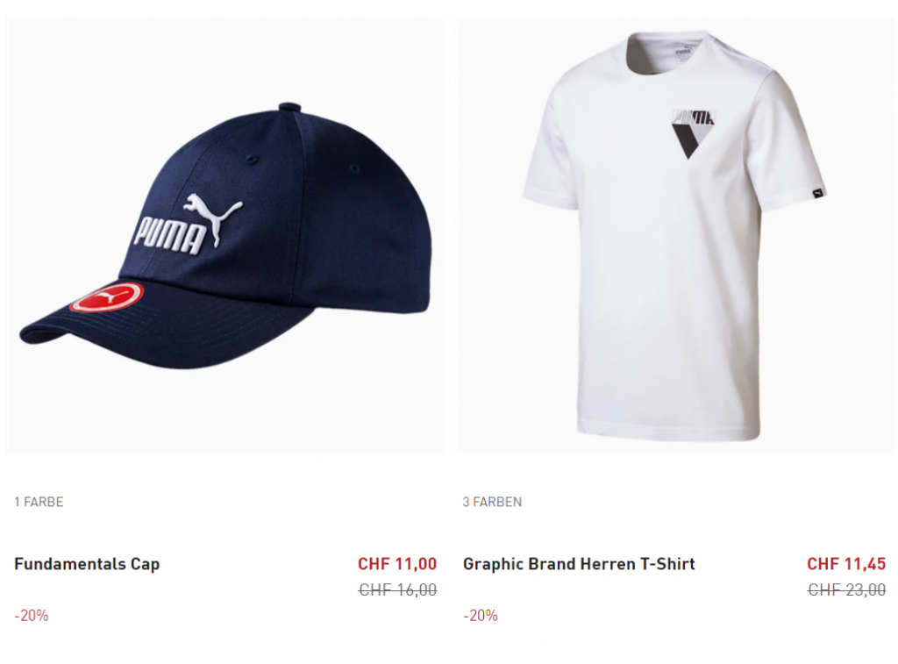Click the red round sticker on cap brim

click(x=106, y=296)
